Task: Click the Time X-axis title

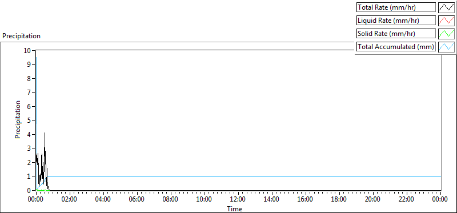Action: click(235, 209)
